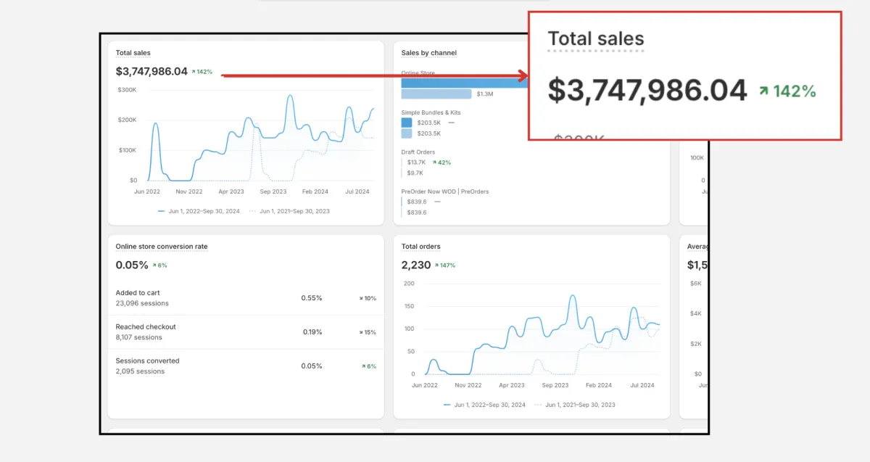Viewport: 870px width, 462px height.
Task: Click the 6% badge beside large conversion rate
Action: tap(159, 265)
